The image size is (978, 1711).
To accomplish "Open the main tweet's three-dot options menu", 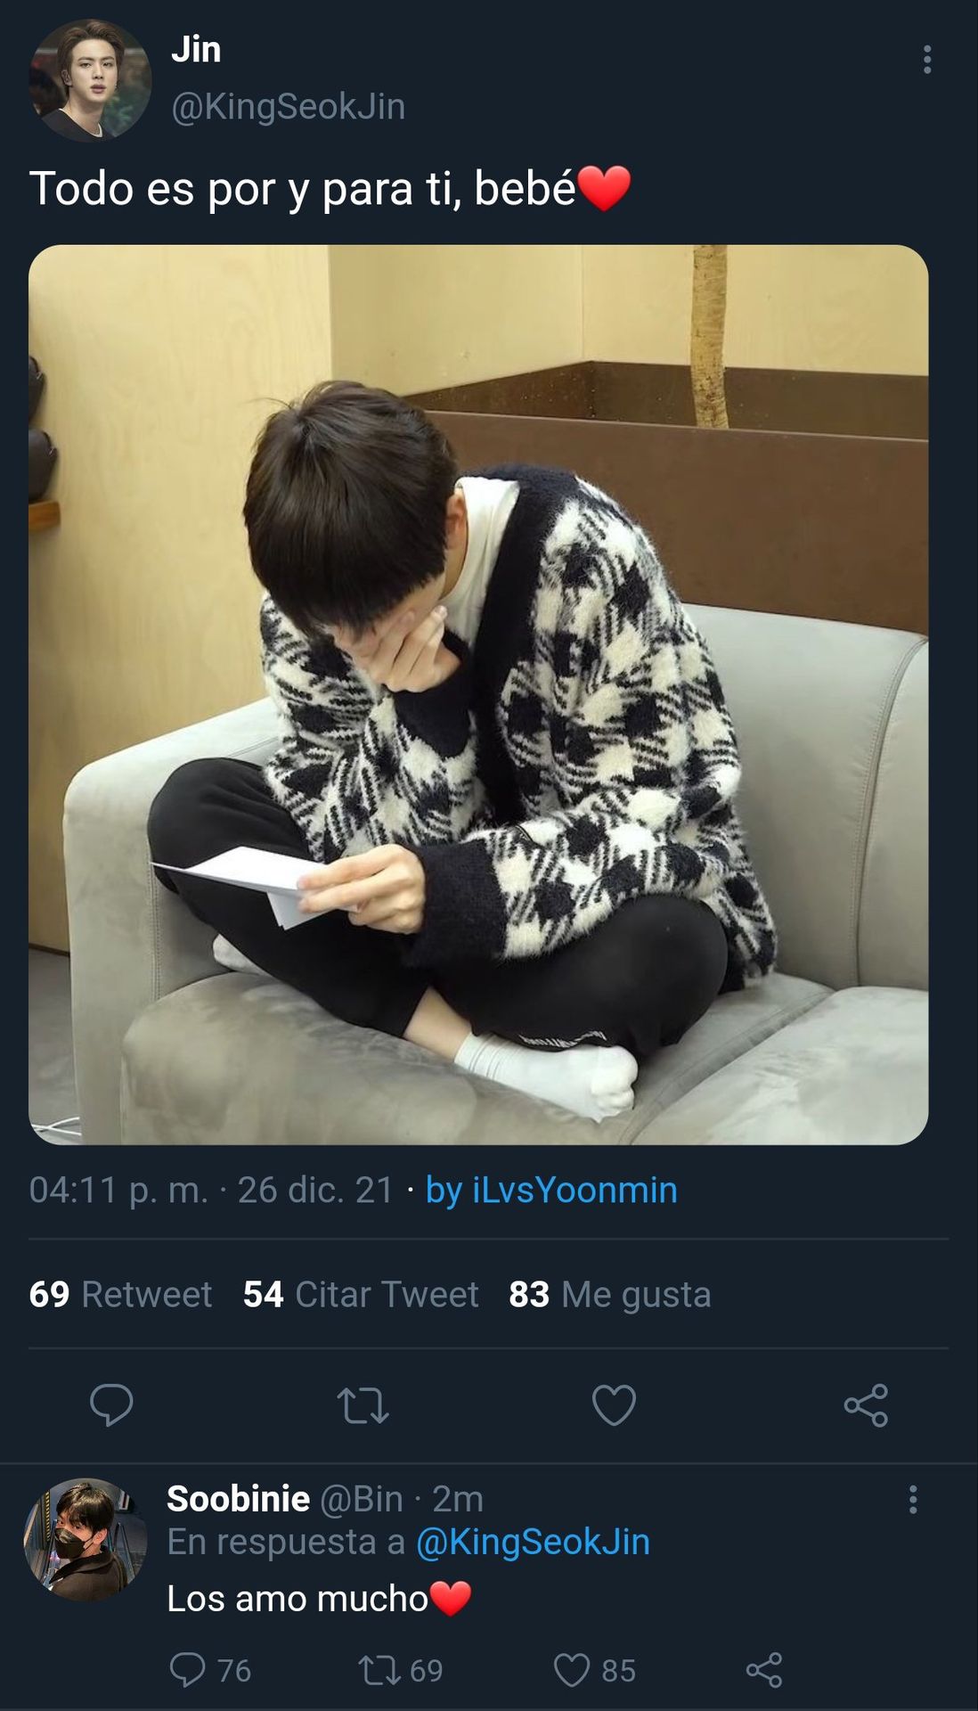I will [x=927, y=60].
